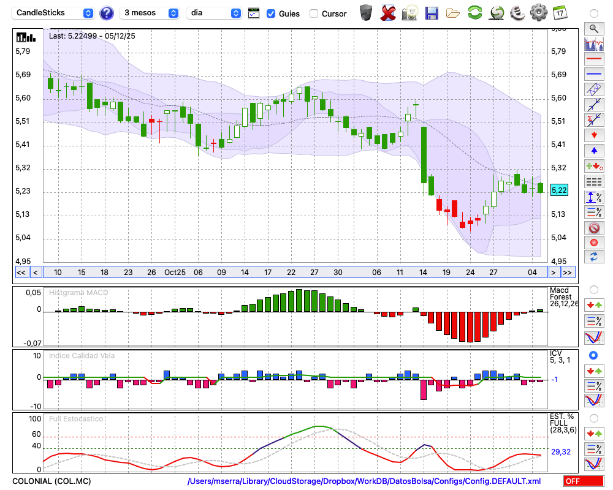The height and width of the screenshot is (490, 613).
Task: Open file with the folder icon
Action: tap(453, 13)
